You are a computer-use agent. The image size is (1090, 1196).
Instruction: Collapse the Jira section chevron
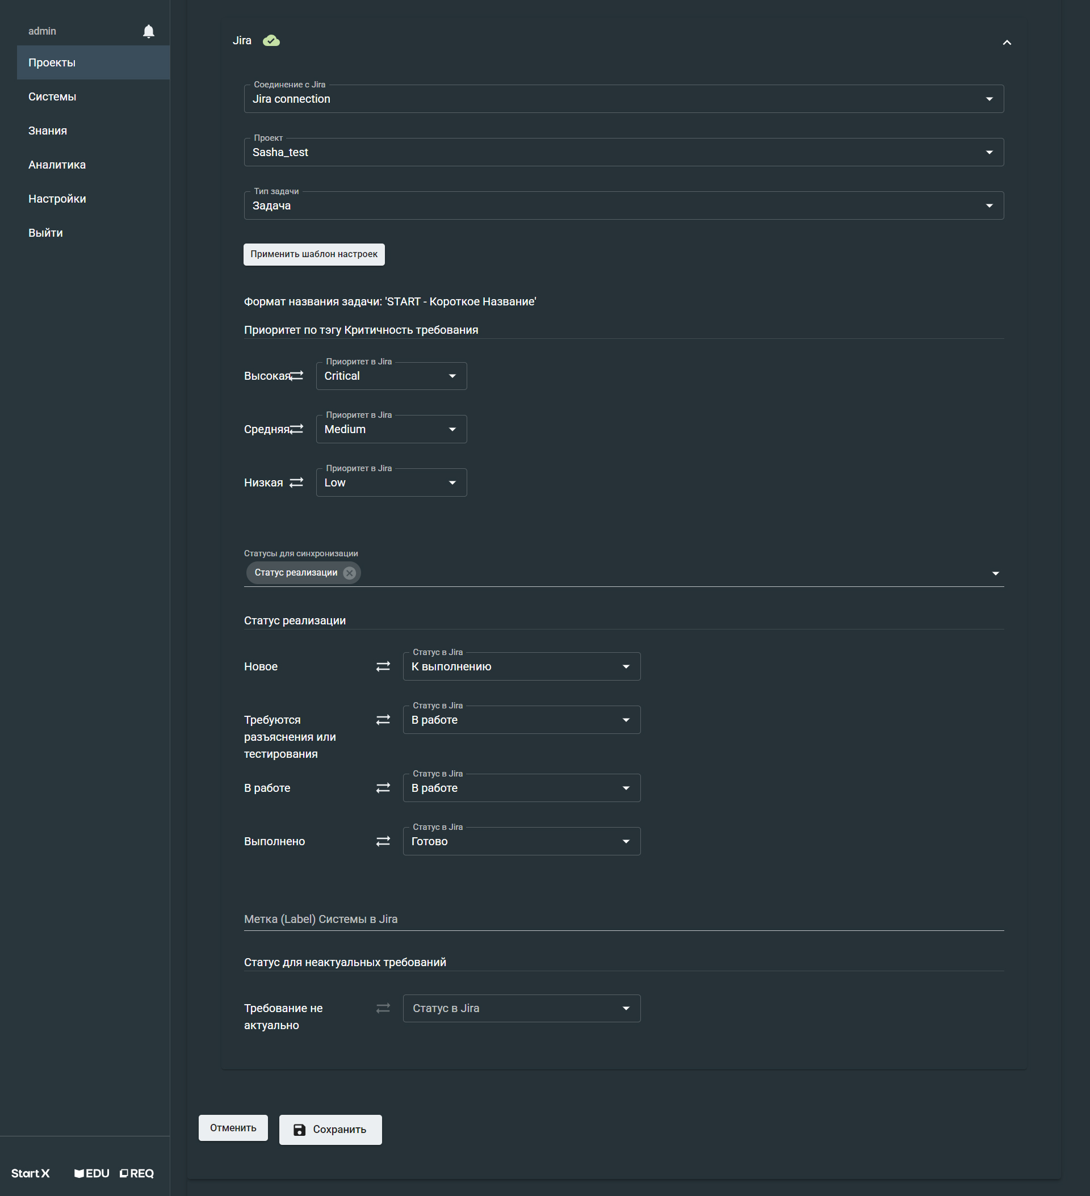click(x=1007, y=42)
